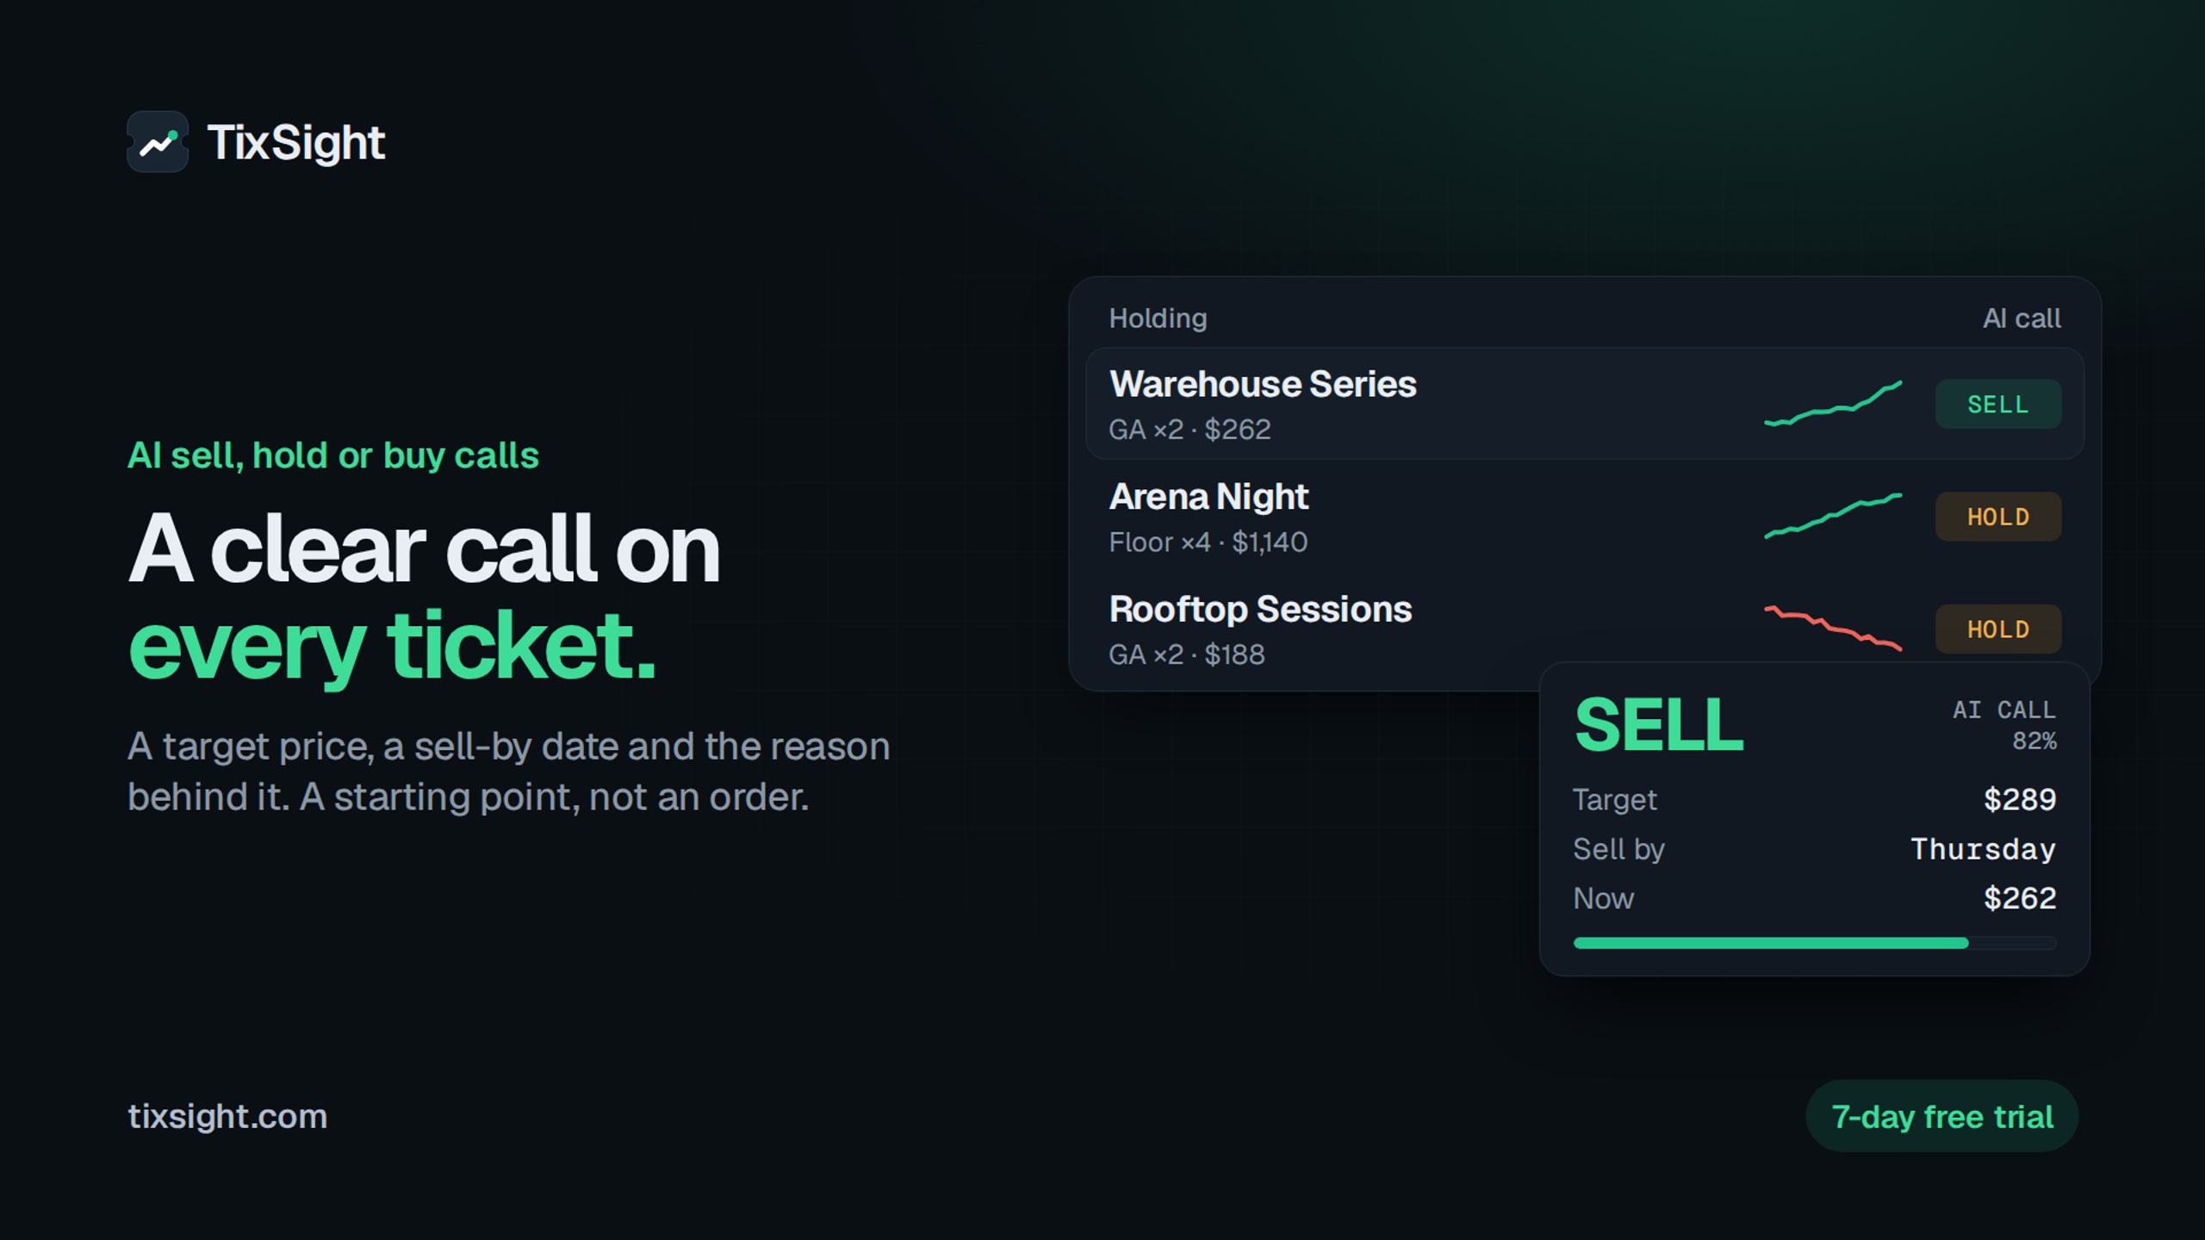Click the TixSight brand name

(296, 143)
